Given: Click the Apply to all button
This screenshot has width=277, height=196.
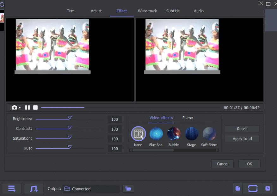Looking at the screenshot, I should [242, 138].
